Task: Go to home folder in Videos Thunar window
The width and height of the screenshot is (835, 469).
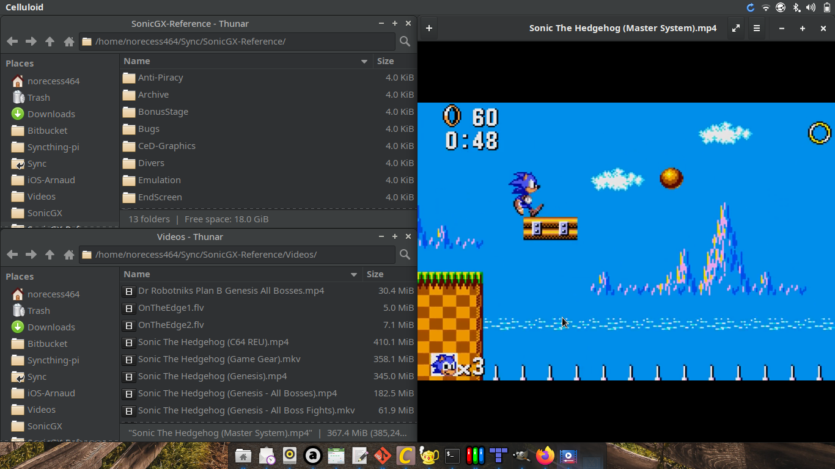Action: pos(69,255)
